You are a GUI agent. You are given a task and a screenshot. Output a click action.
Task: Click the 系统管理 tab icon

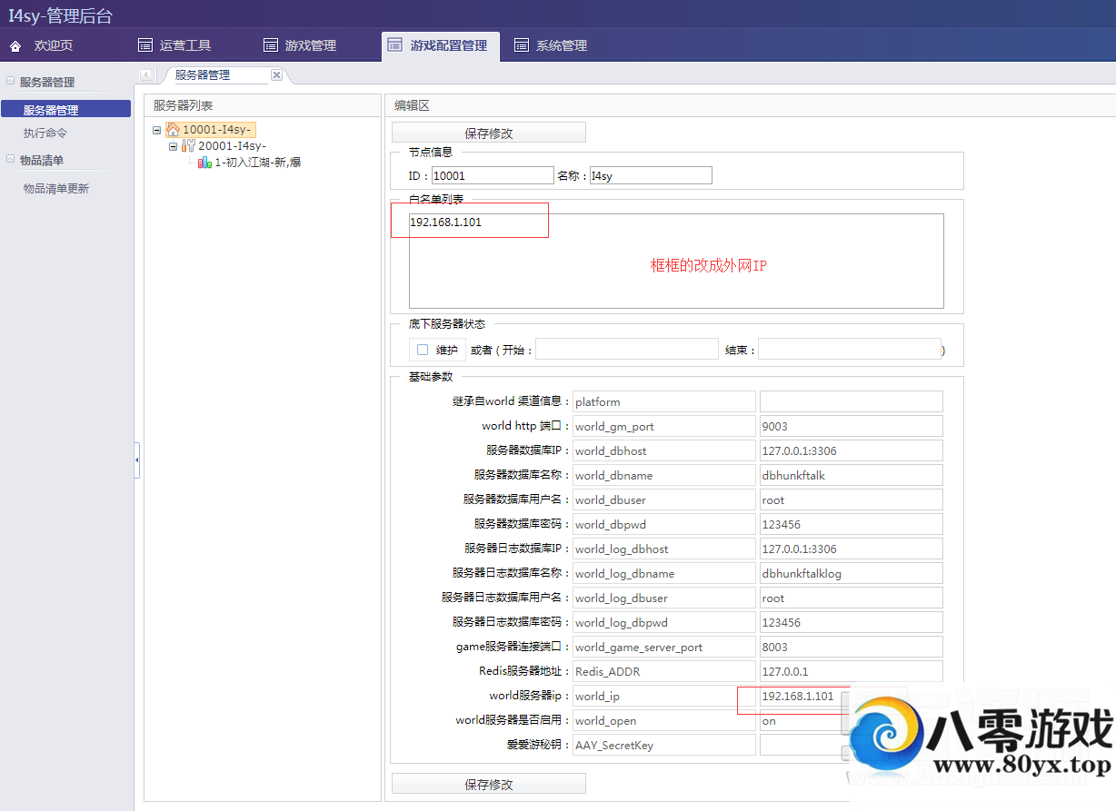(521, 45)
